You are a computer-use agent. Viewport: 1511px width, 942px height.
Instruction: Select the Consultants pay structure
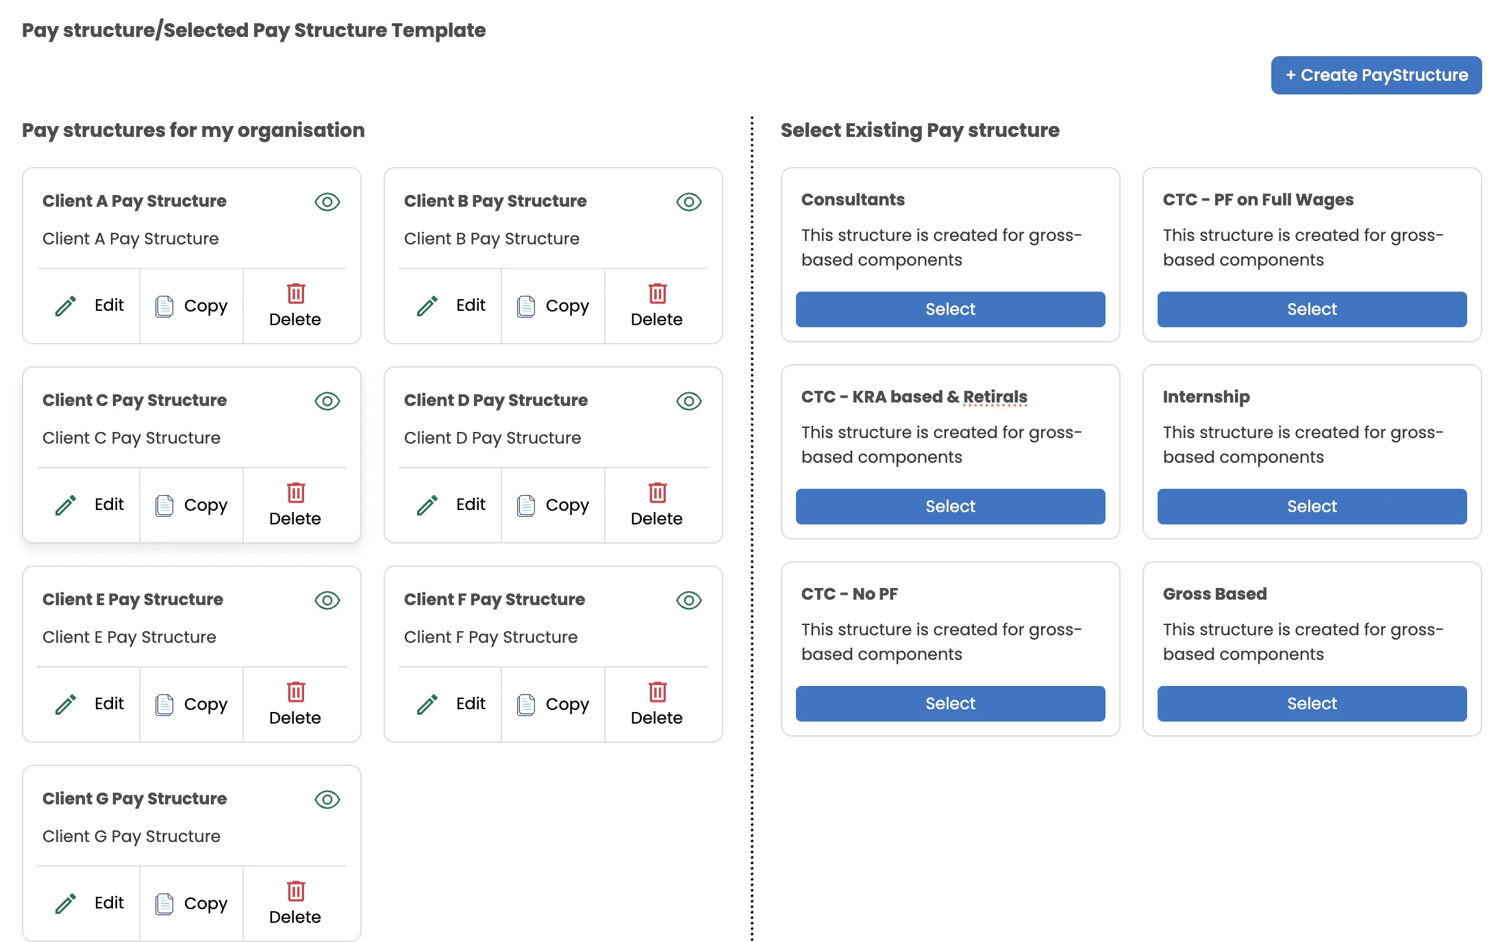click(x=949, y=309)
